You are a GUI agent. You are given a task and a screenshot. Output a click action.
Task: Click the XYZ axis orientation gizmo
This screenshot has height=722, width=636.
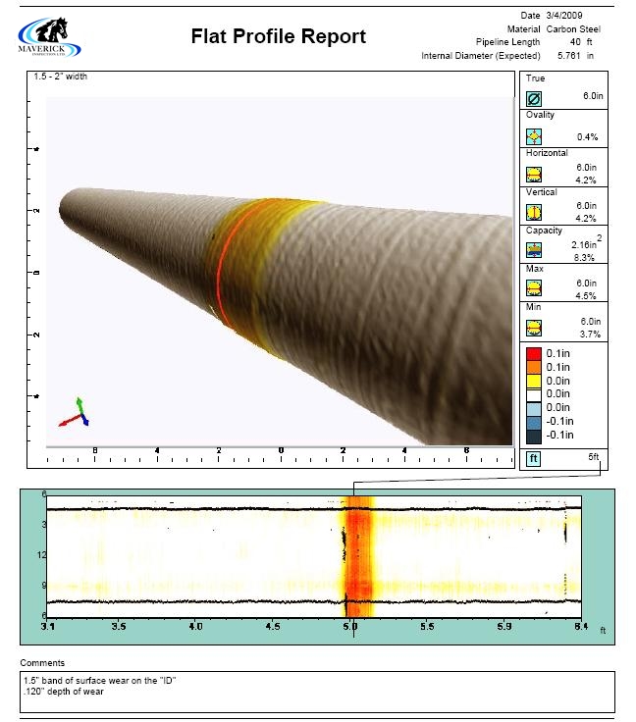(x=74, y=412)
